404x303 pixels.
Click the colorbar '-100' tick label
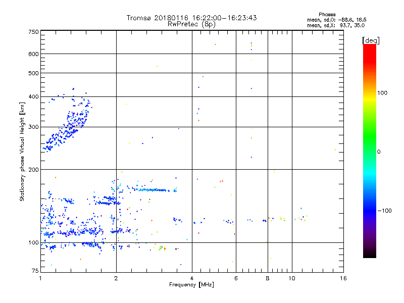tap(384, 211)
